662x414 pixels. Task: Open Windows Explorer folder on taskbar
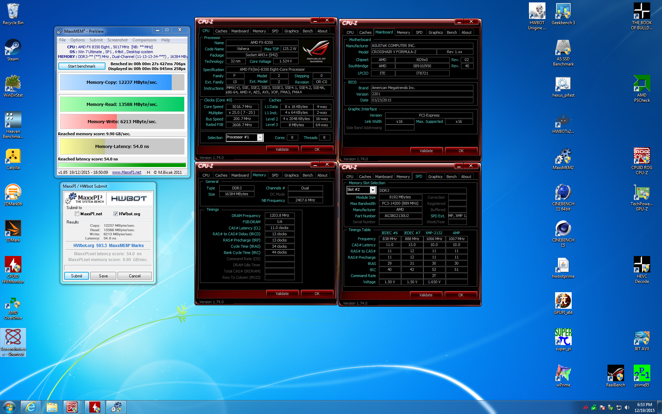[52, 407]
